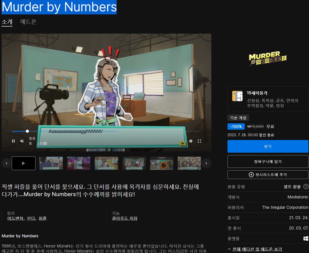Go to next media thumbnails
This screenshot has width=309, height=253.
pos(206,163)
